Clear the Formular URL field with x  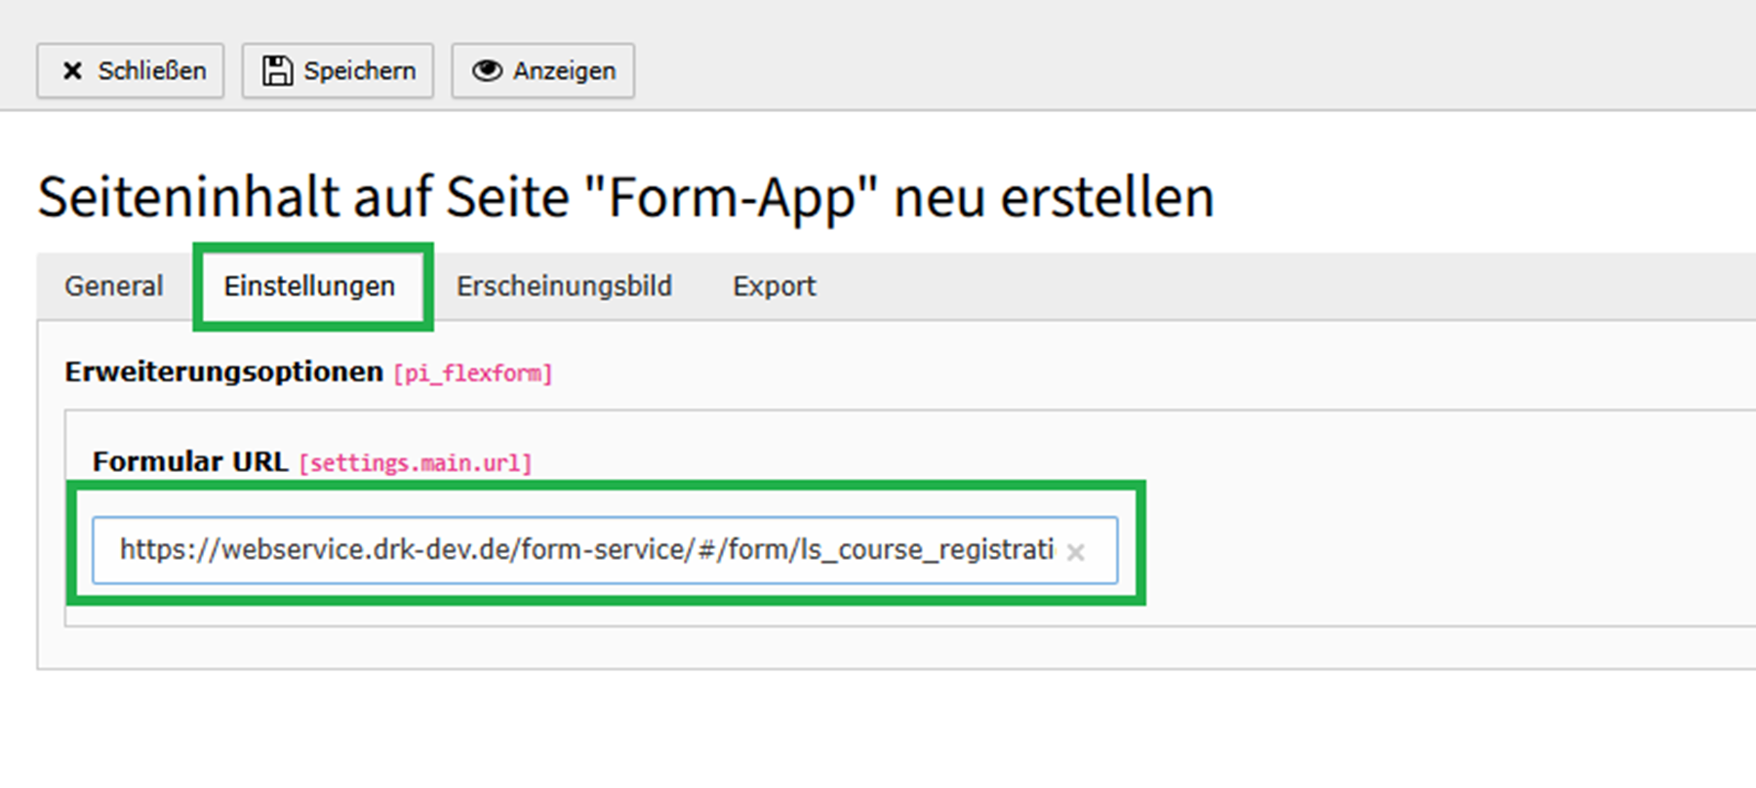tap(1075, 552)
